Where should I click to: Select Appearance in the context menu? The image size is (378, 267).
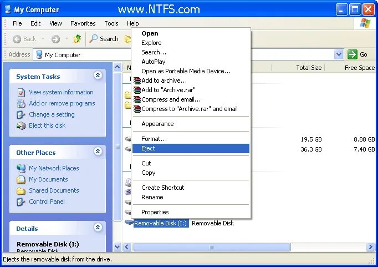[x=191, y=124]
